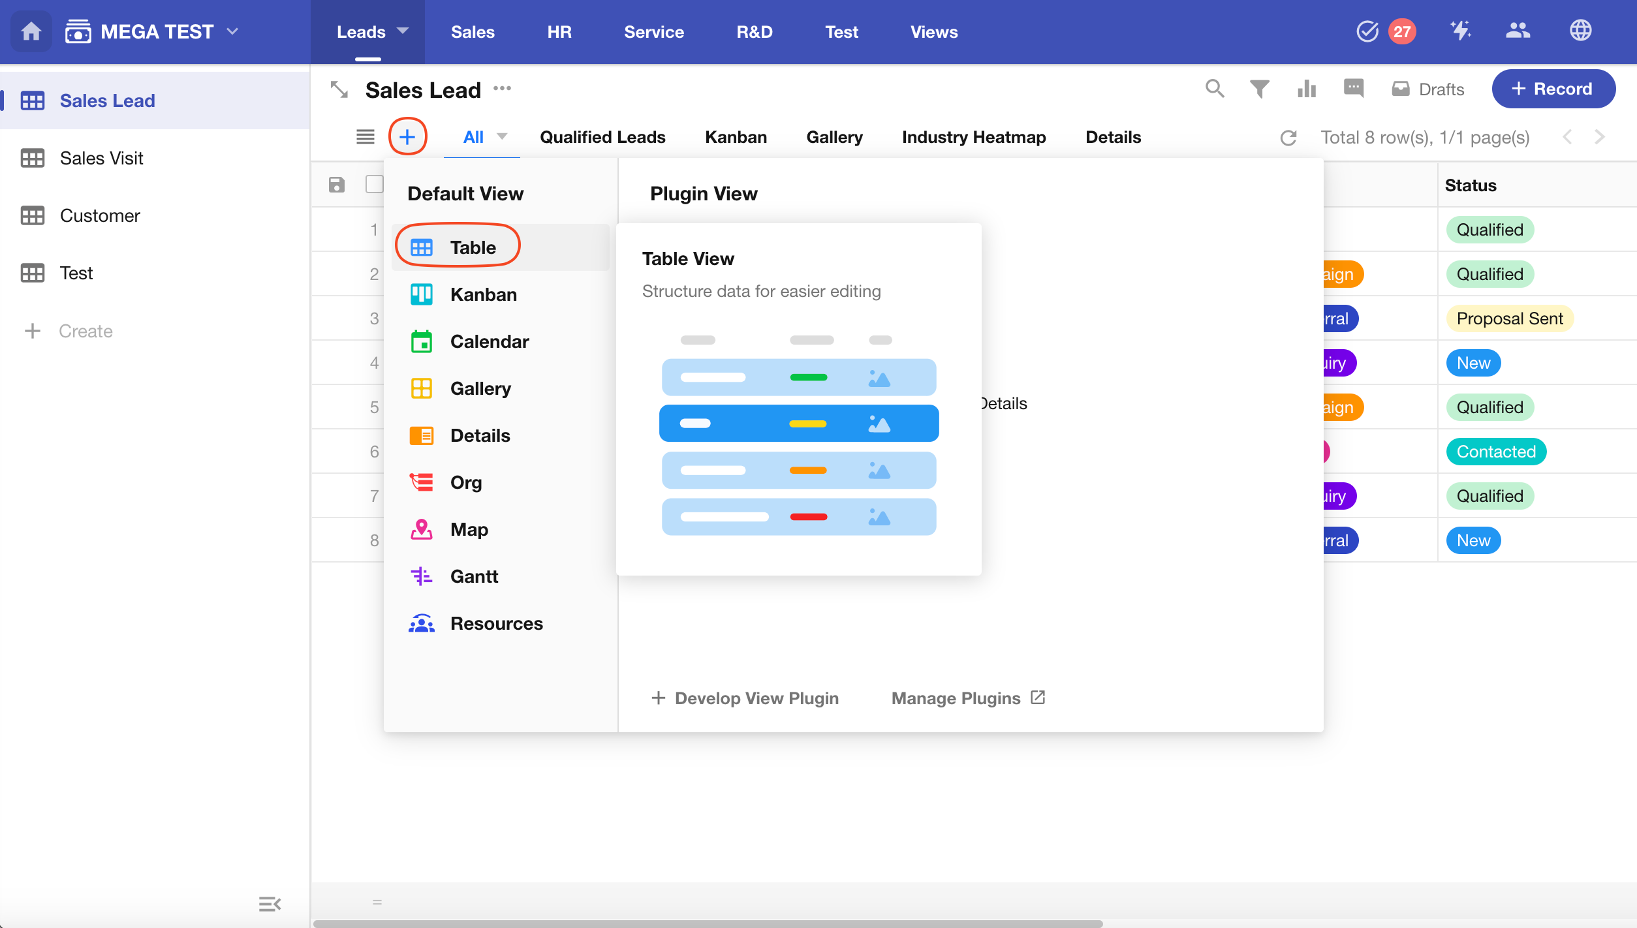Open the search magnifier icon
This screenshot has width=1637, height=928.
pos(1214,88)
